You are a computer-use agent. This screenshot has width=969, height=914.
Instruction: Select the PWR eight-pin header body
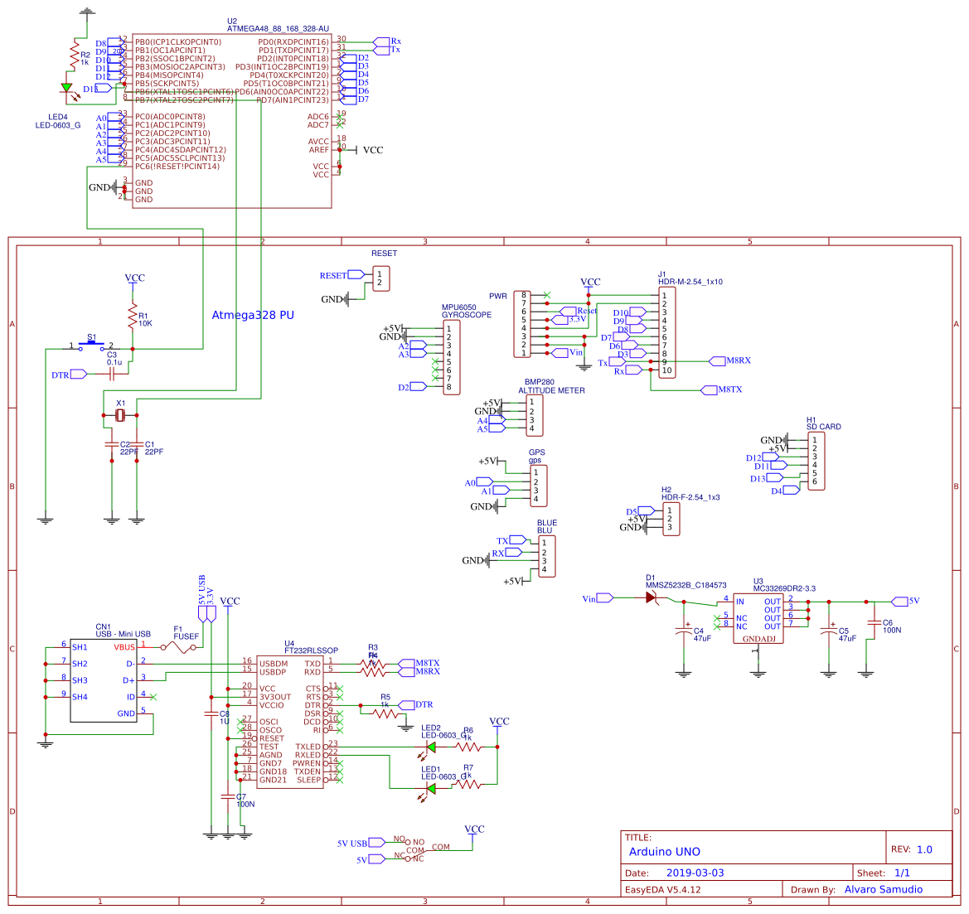[x=522, y=325]
